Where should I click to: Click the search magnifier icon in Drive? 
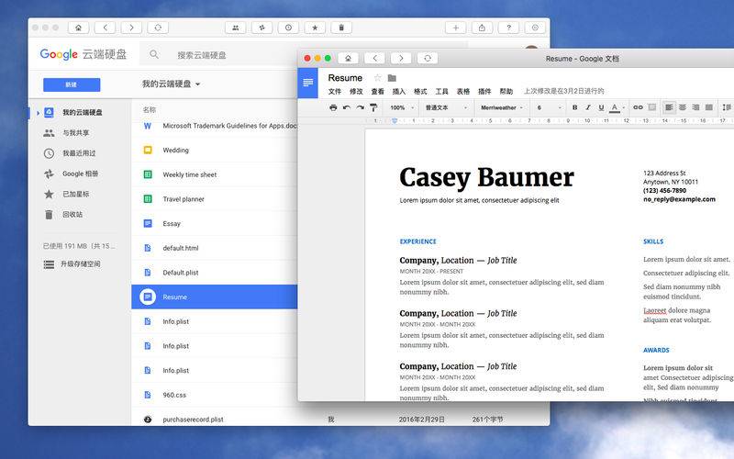(x=154, y=54)
